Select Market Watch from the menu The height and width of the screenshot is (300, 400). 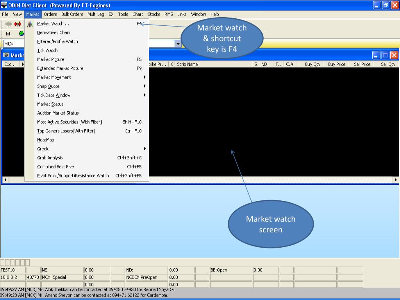pos(87,24)
